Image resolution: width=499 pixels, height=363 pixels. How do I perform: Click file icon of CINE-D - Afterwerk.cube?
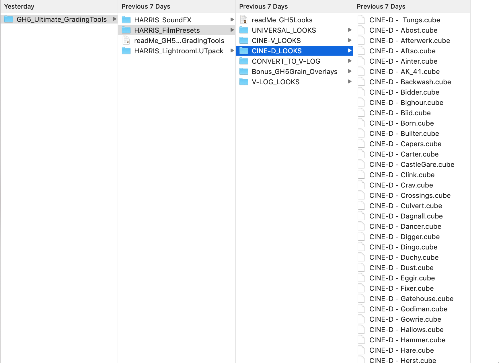tap(361, 40)
